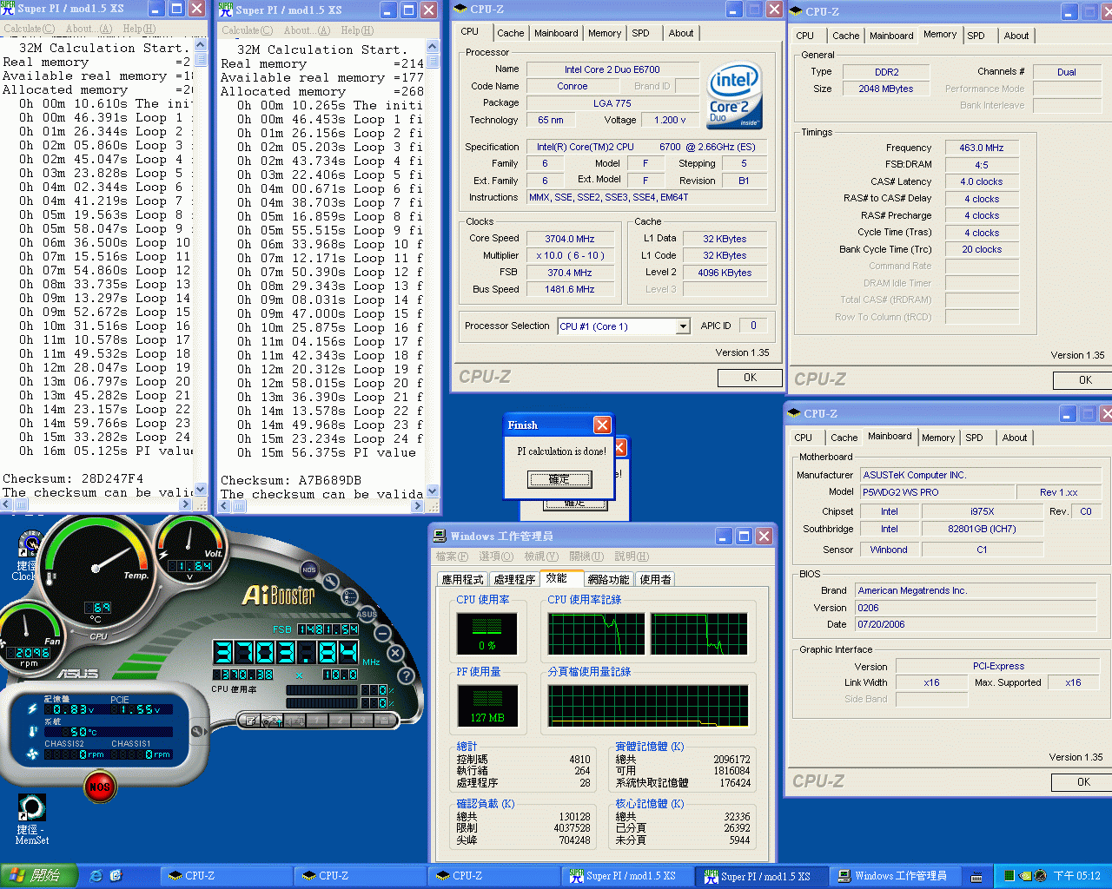The height and width of the screenshot is (889, 1112).
Task: Click the Internet Explorer quick launch icon
Action: click(96, 876)
